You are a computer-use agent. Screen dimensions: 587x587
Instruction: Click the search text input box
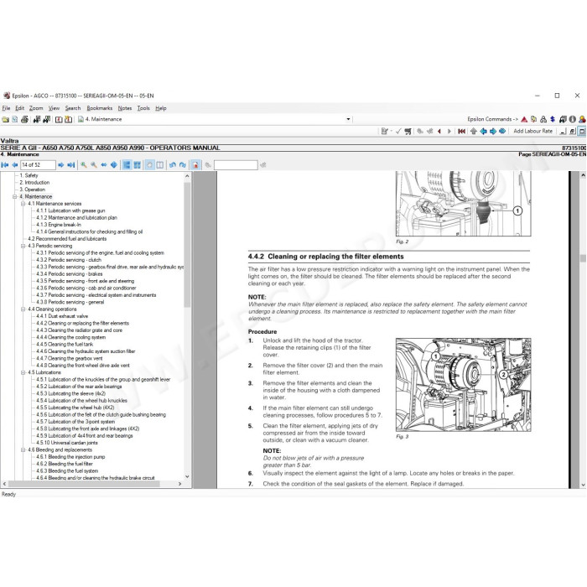coord(236,165)
